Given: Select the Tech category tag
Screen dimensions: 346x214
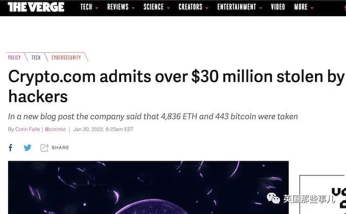Looking at the screenshot, I should coord(36,58).
